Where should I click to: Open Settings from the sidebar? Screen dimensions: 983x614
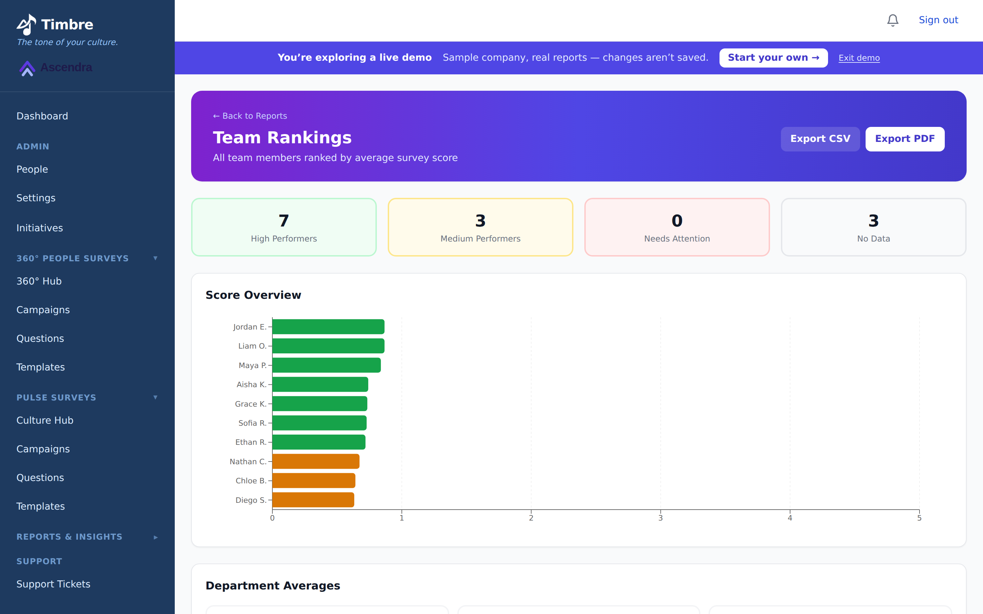pos(36,198)
